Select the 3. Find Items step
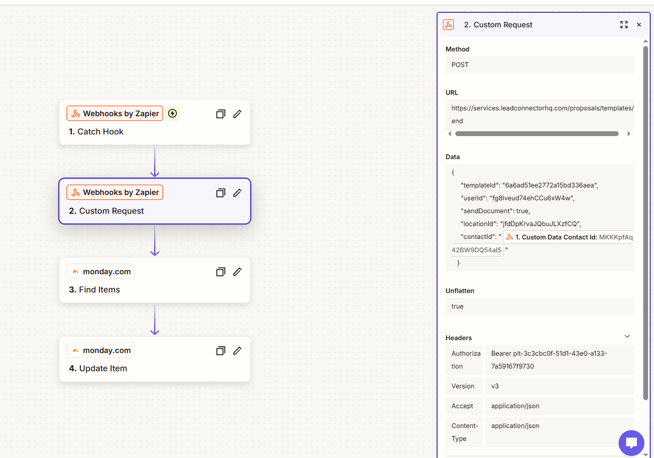Screen dimensions: 654x458 tap(155, 280)
